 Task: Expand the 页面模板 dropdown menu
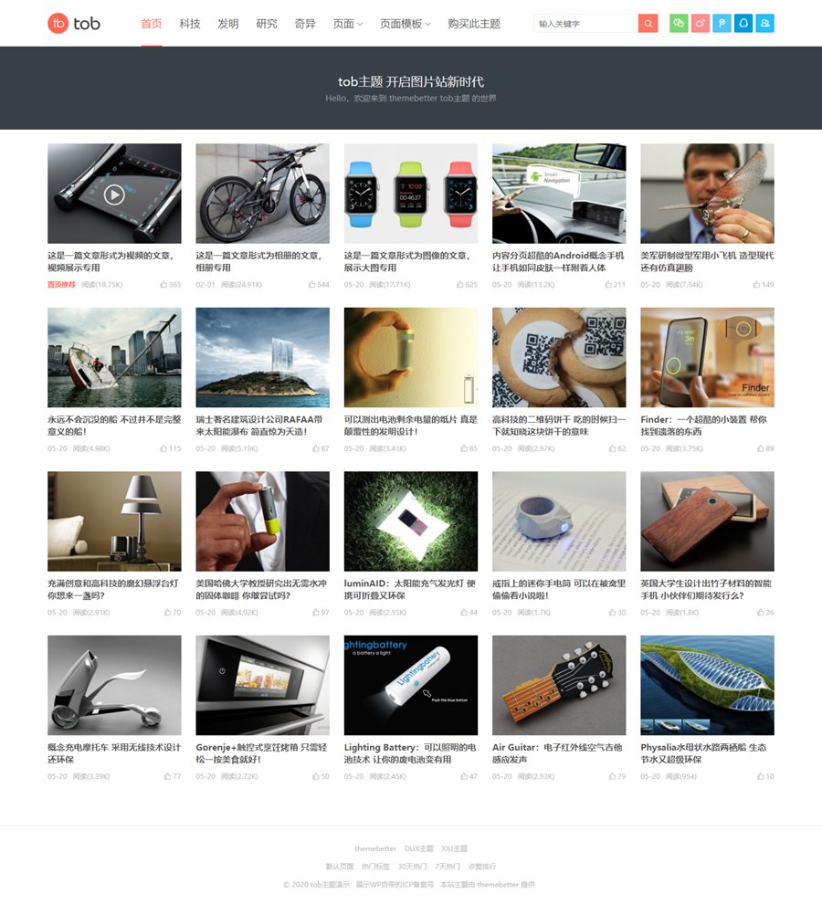point(406,24)
